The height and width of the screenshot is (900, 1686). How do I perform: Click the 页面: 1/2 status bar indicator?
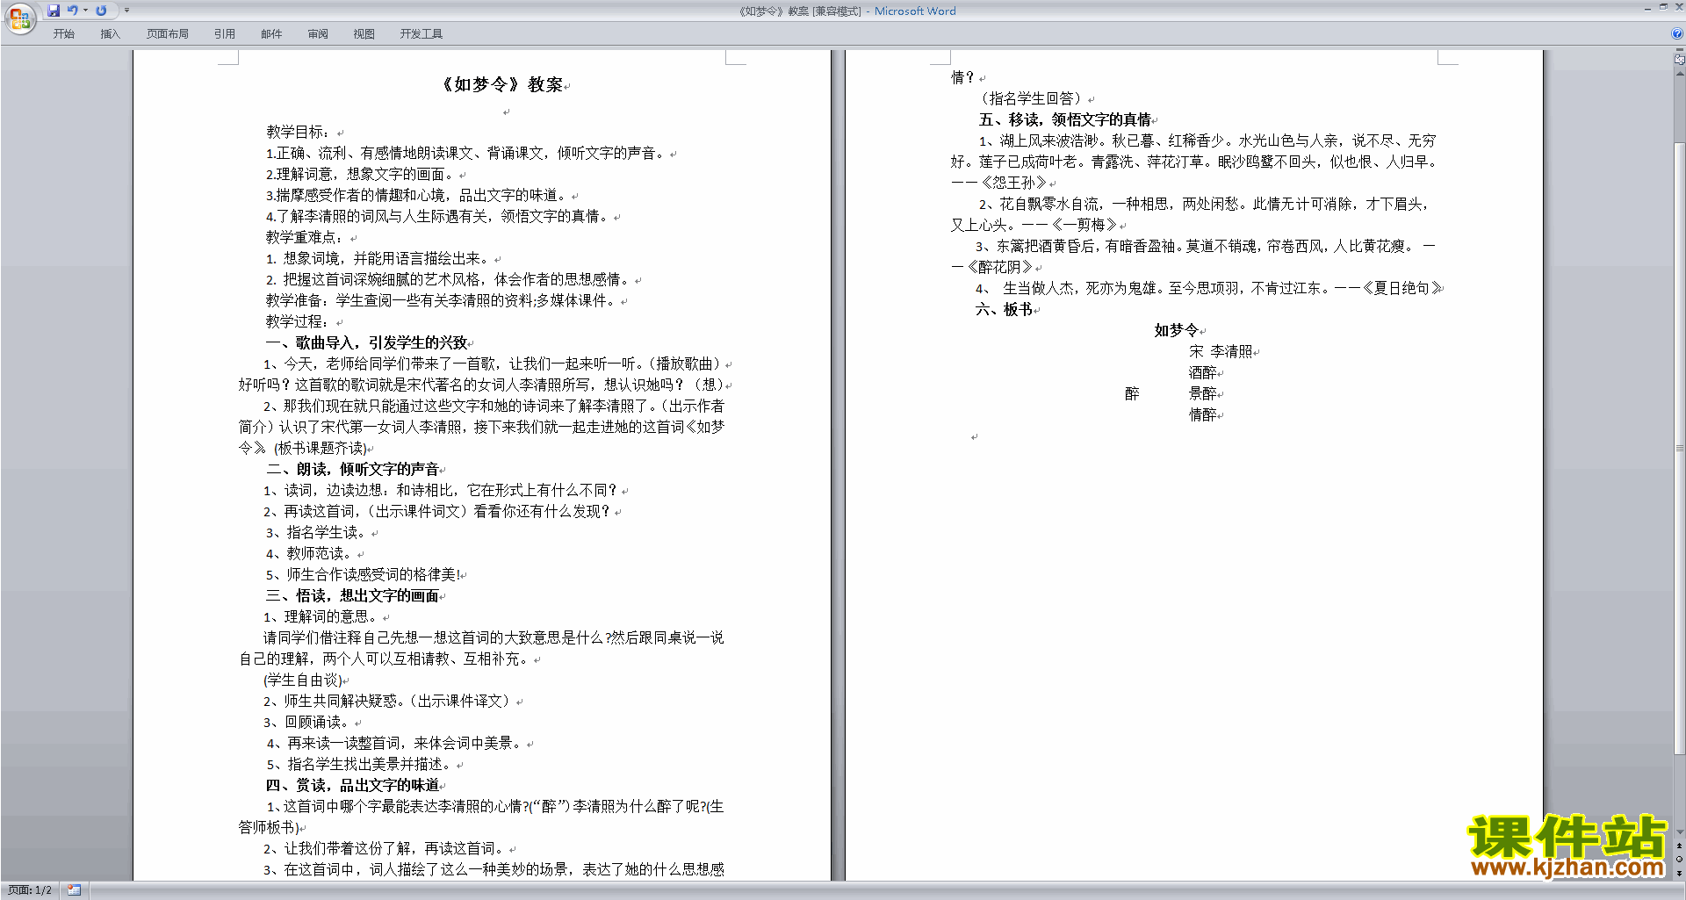pos(30,890)
